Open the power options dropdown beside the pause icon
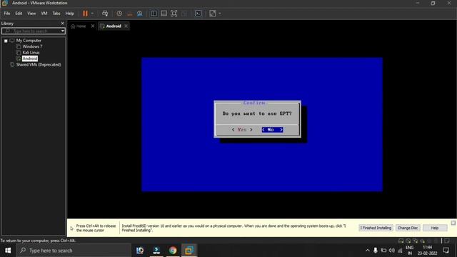 click(x=92, y=14)
